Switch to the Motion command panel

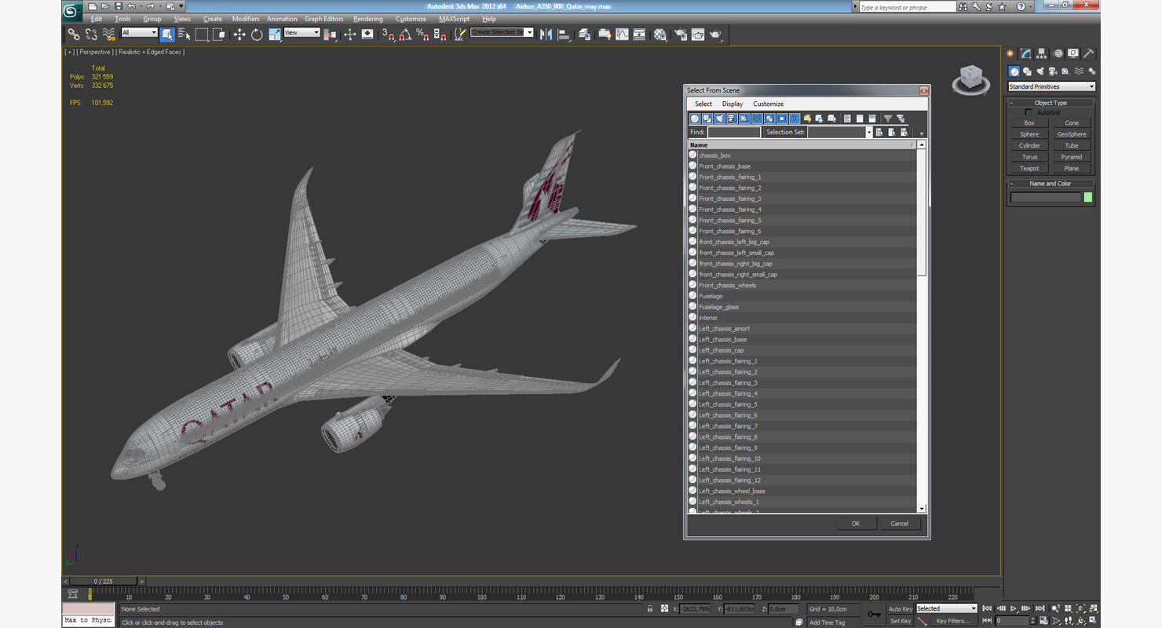pyautogui.click(x=1058, y=54)
